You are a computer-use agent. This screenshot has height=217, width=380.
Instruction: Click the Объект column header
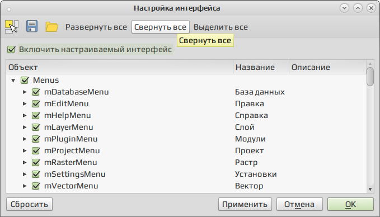coord(119,67)
